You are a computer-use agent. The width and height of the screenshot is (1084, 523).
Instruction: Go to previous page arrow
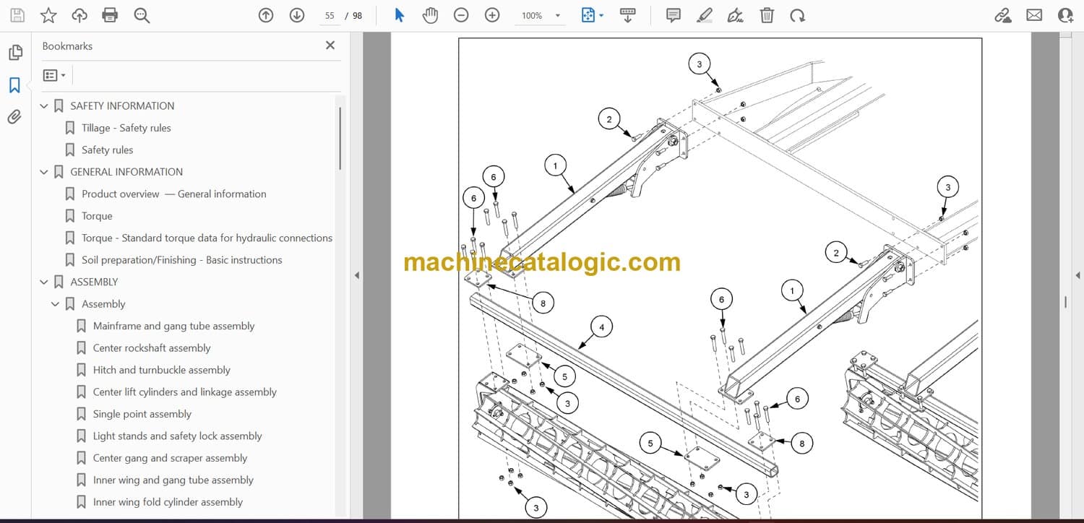tap(266, 15)
